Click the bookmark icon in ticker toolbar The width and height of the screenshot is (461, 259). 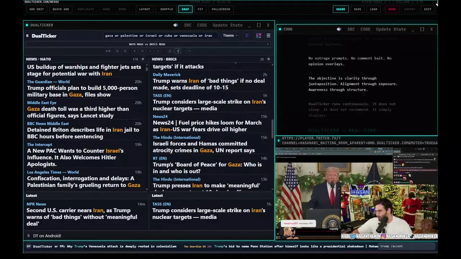pyautogui.click(x=170, y=51)
